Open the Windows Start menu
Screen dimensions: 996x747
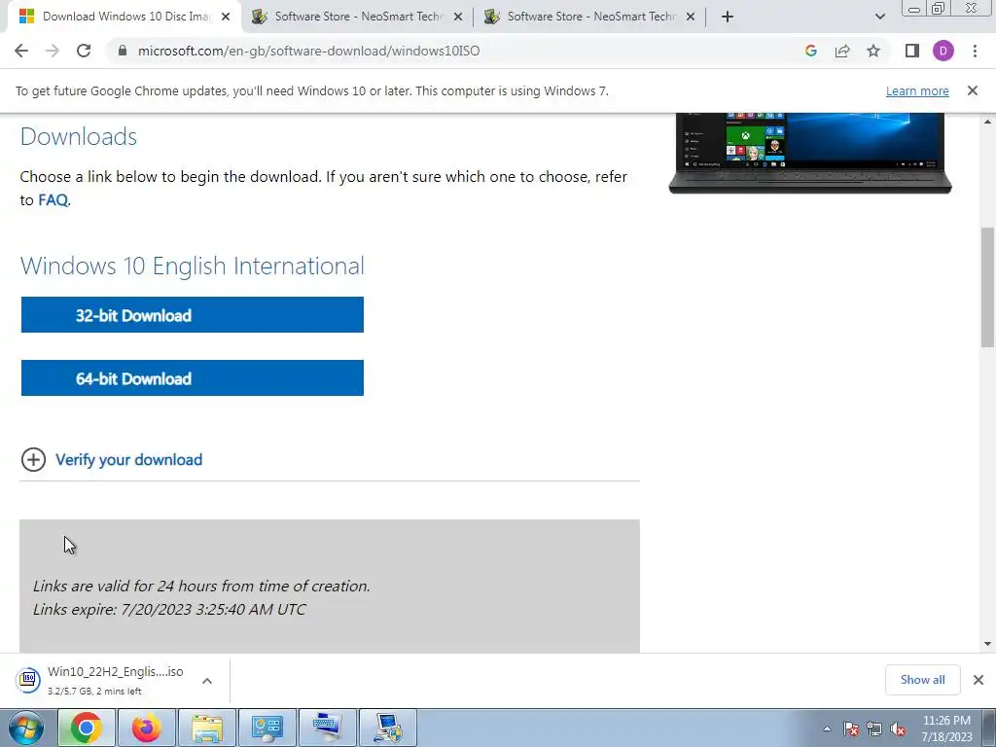tap(25, 728)
